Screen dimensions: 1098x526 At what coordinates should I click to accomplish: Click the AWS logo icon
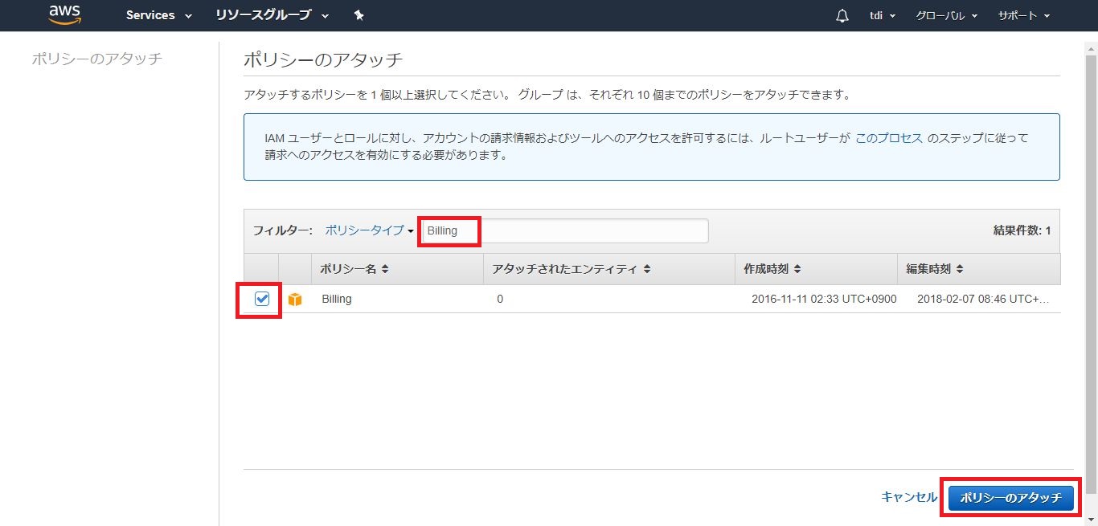(x=65, y=14)
